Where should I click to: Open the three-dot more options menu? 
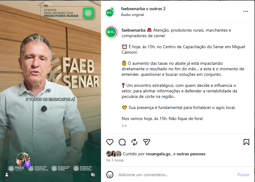(245, 11)
